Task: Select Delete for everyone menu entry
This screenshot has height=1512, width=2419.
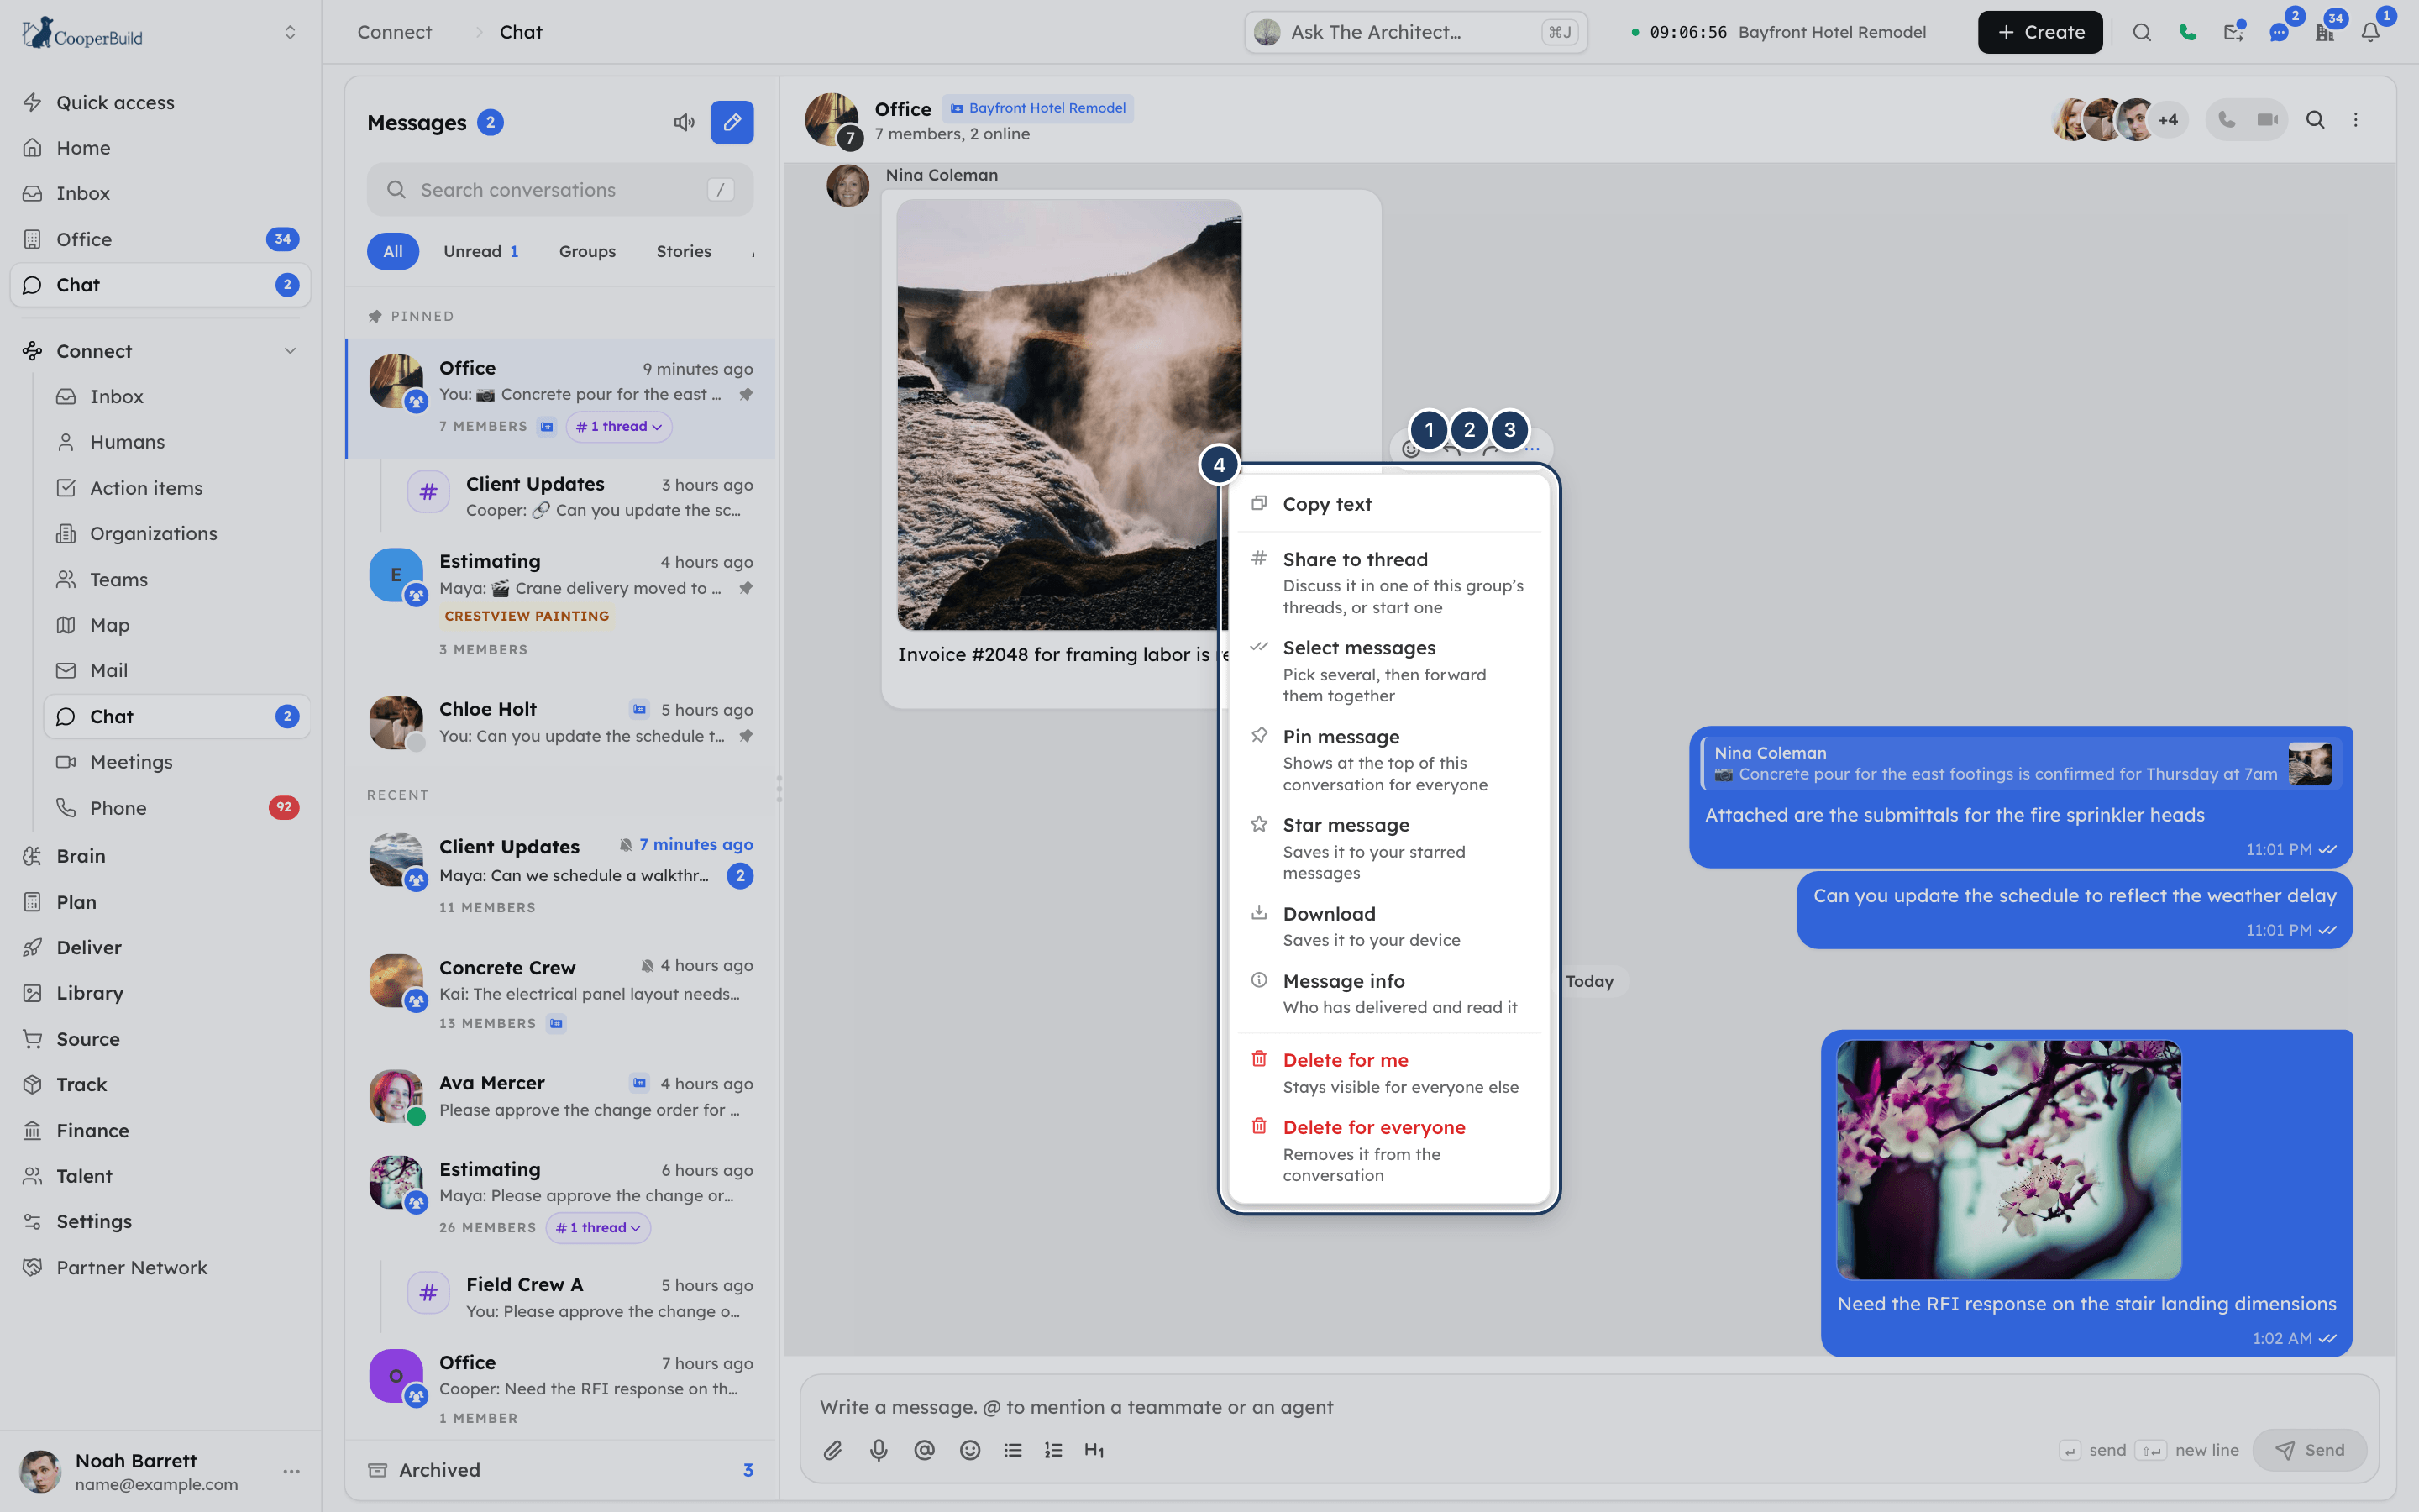Action: [x=1388, y=1150]
